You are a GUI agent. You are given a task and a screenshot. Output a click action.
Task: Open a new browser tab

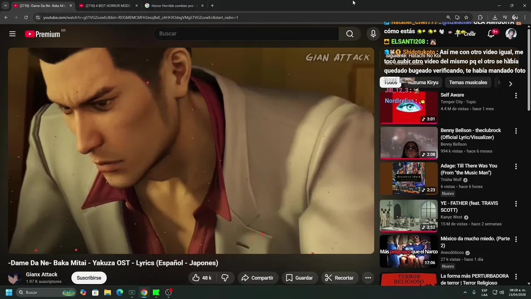212,6
